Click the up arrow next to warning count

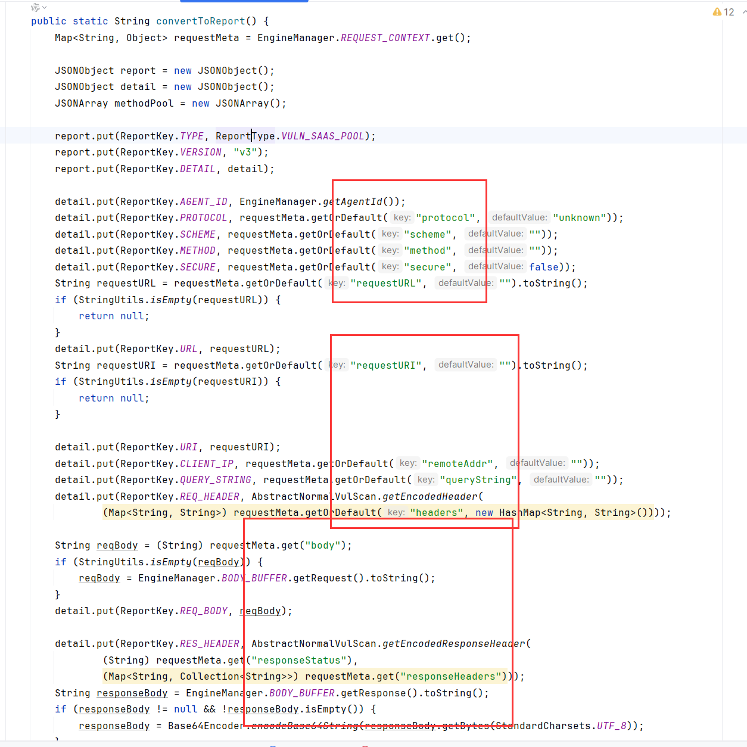tap(744, 11)
